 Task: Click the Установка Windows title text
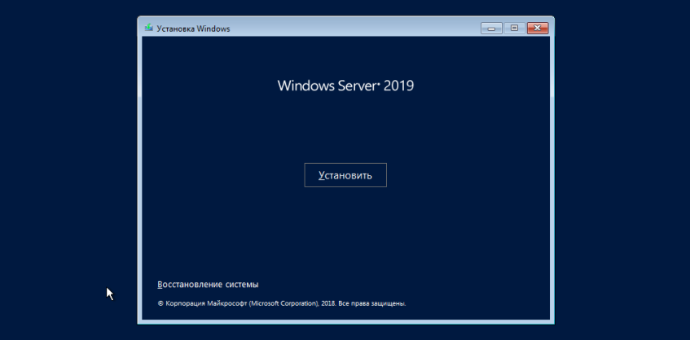pyautogui.click(x=193, y=29)
